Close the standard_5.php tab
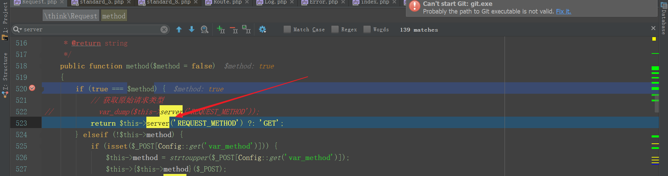668x176 pixels. click(129, 2)
